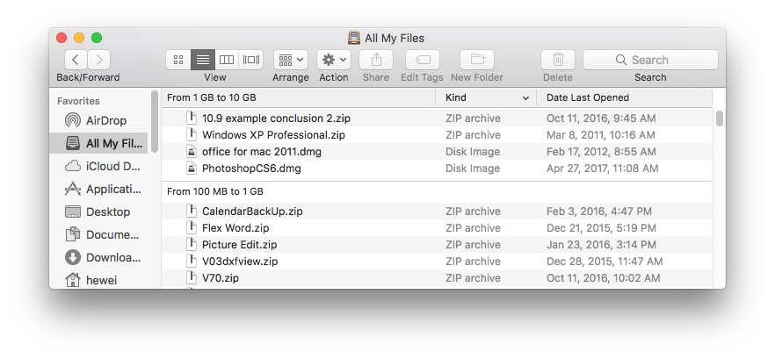Click date 'Mar 8, 2011, 10:16 AM'

pos(601,135)
